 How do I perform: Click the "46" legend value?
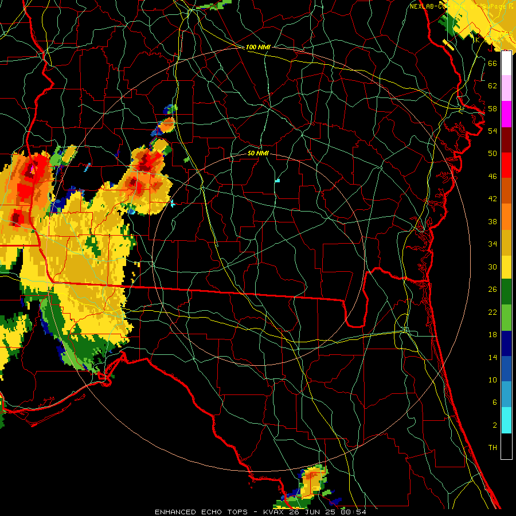click(492, 177)
